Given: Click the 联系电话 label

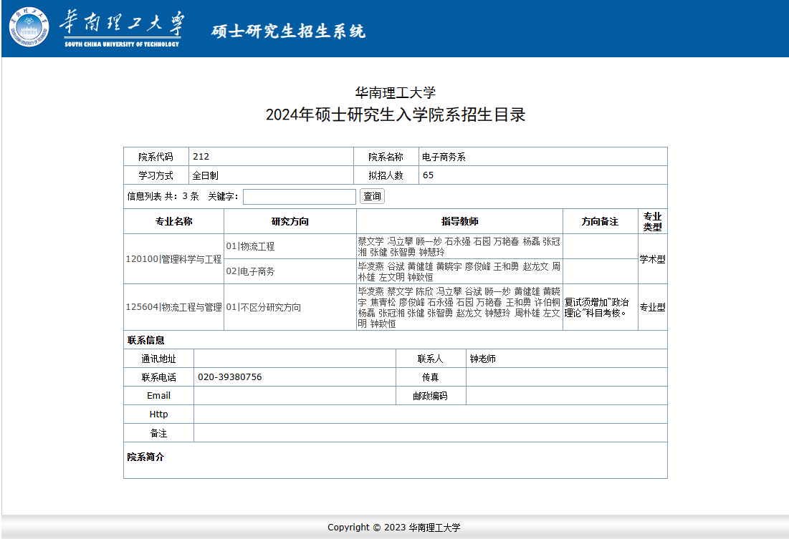Looking at the screenshot, I should [x=158, y=377].
